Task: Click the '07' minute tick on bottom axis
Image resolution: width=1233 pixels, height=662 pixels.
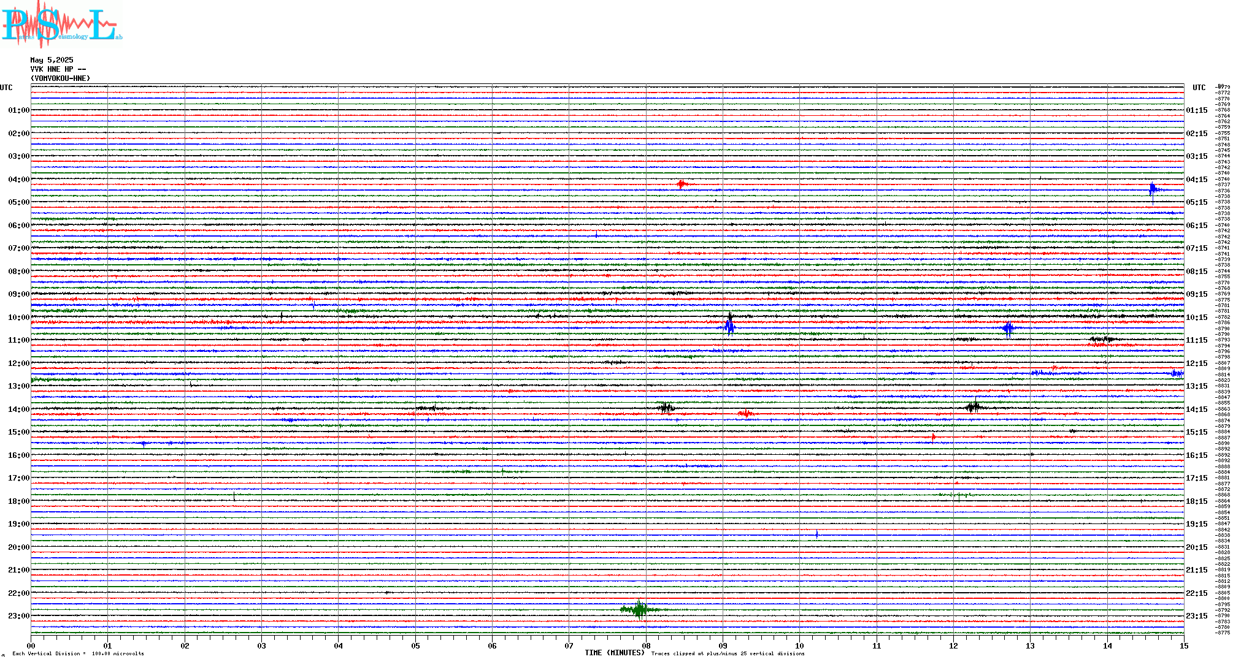Action: coord(569,645)
